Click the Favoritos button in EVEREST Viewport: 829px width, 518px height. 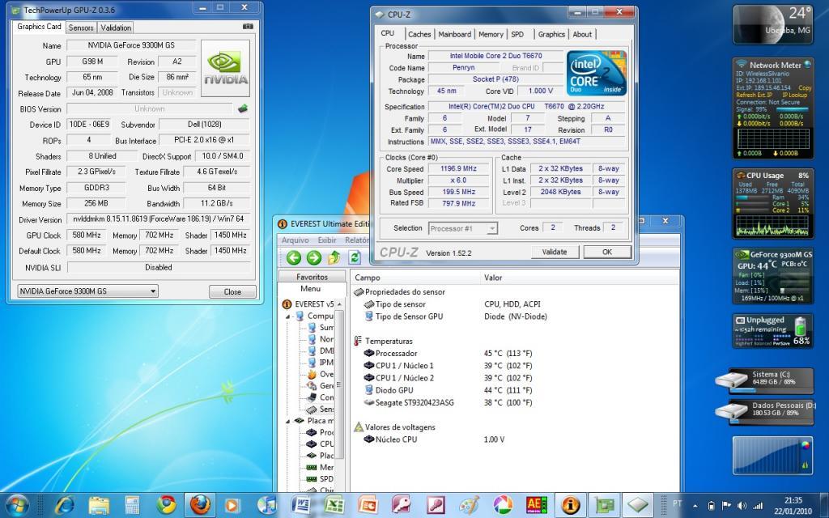pyautogui.click(x=312, y=277)
